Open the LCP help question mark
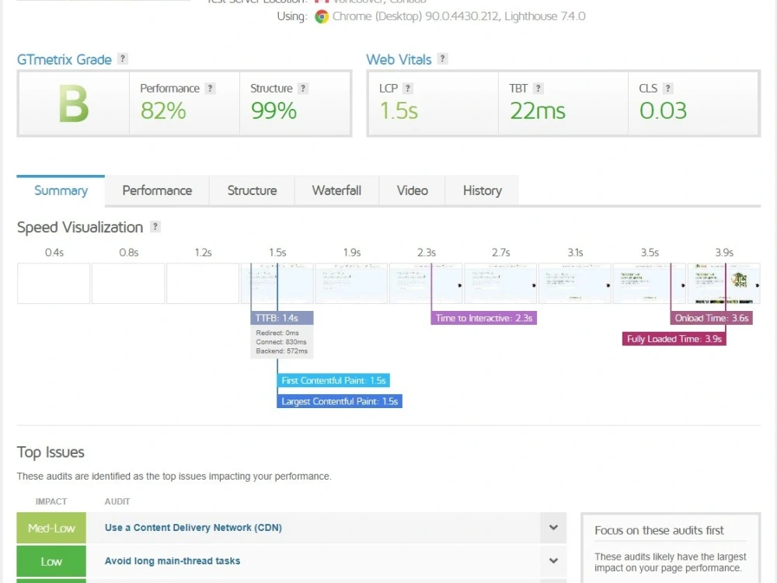This screenshot has width=777, height=583. pos(407,89)
